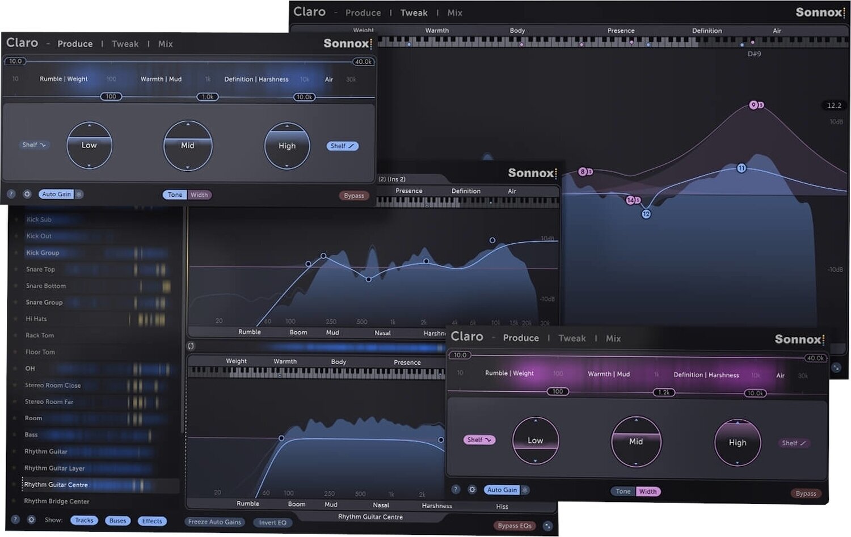This screenshot has height=537, width=851.
Task: Click the snowflake freeze icon in blue Produce window
Action: (x=79, y=194)
